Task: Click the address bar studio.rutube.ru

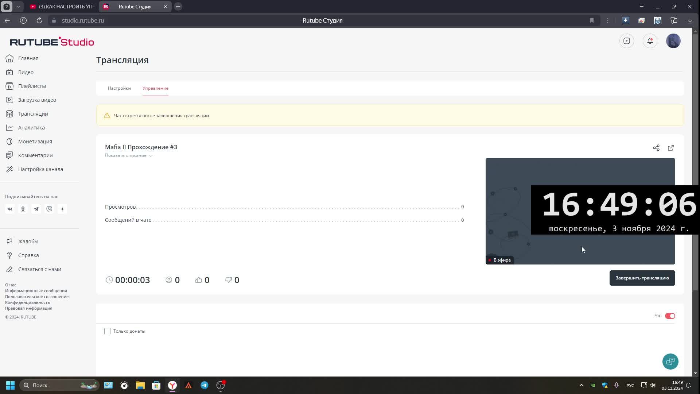Action: pos(83,20)
